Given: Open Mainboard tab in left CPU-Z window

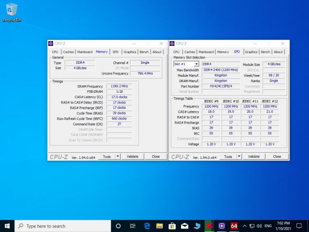Looking at the screenshot, I should 85,52.
